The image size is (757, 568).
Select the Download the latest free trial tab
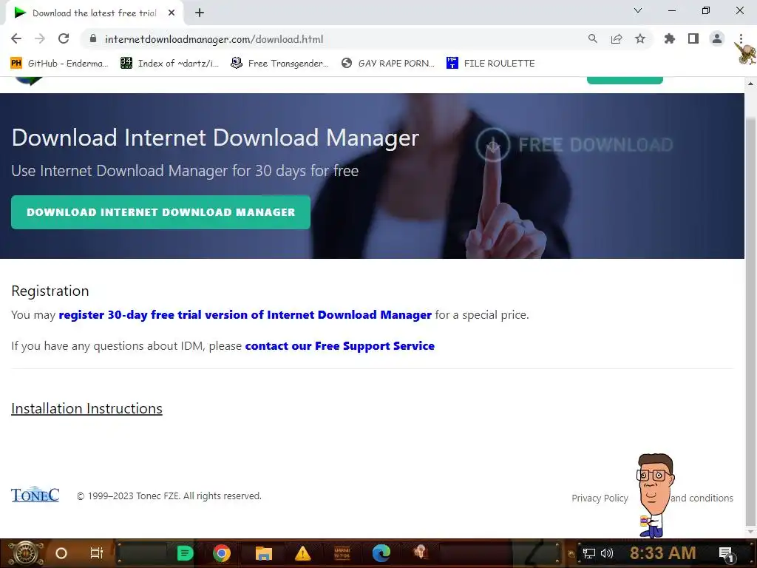(94, 13)
